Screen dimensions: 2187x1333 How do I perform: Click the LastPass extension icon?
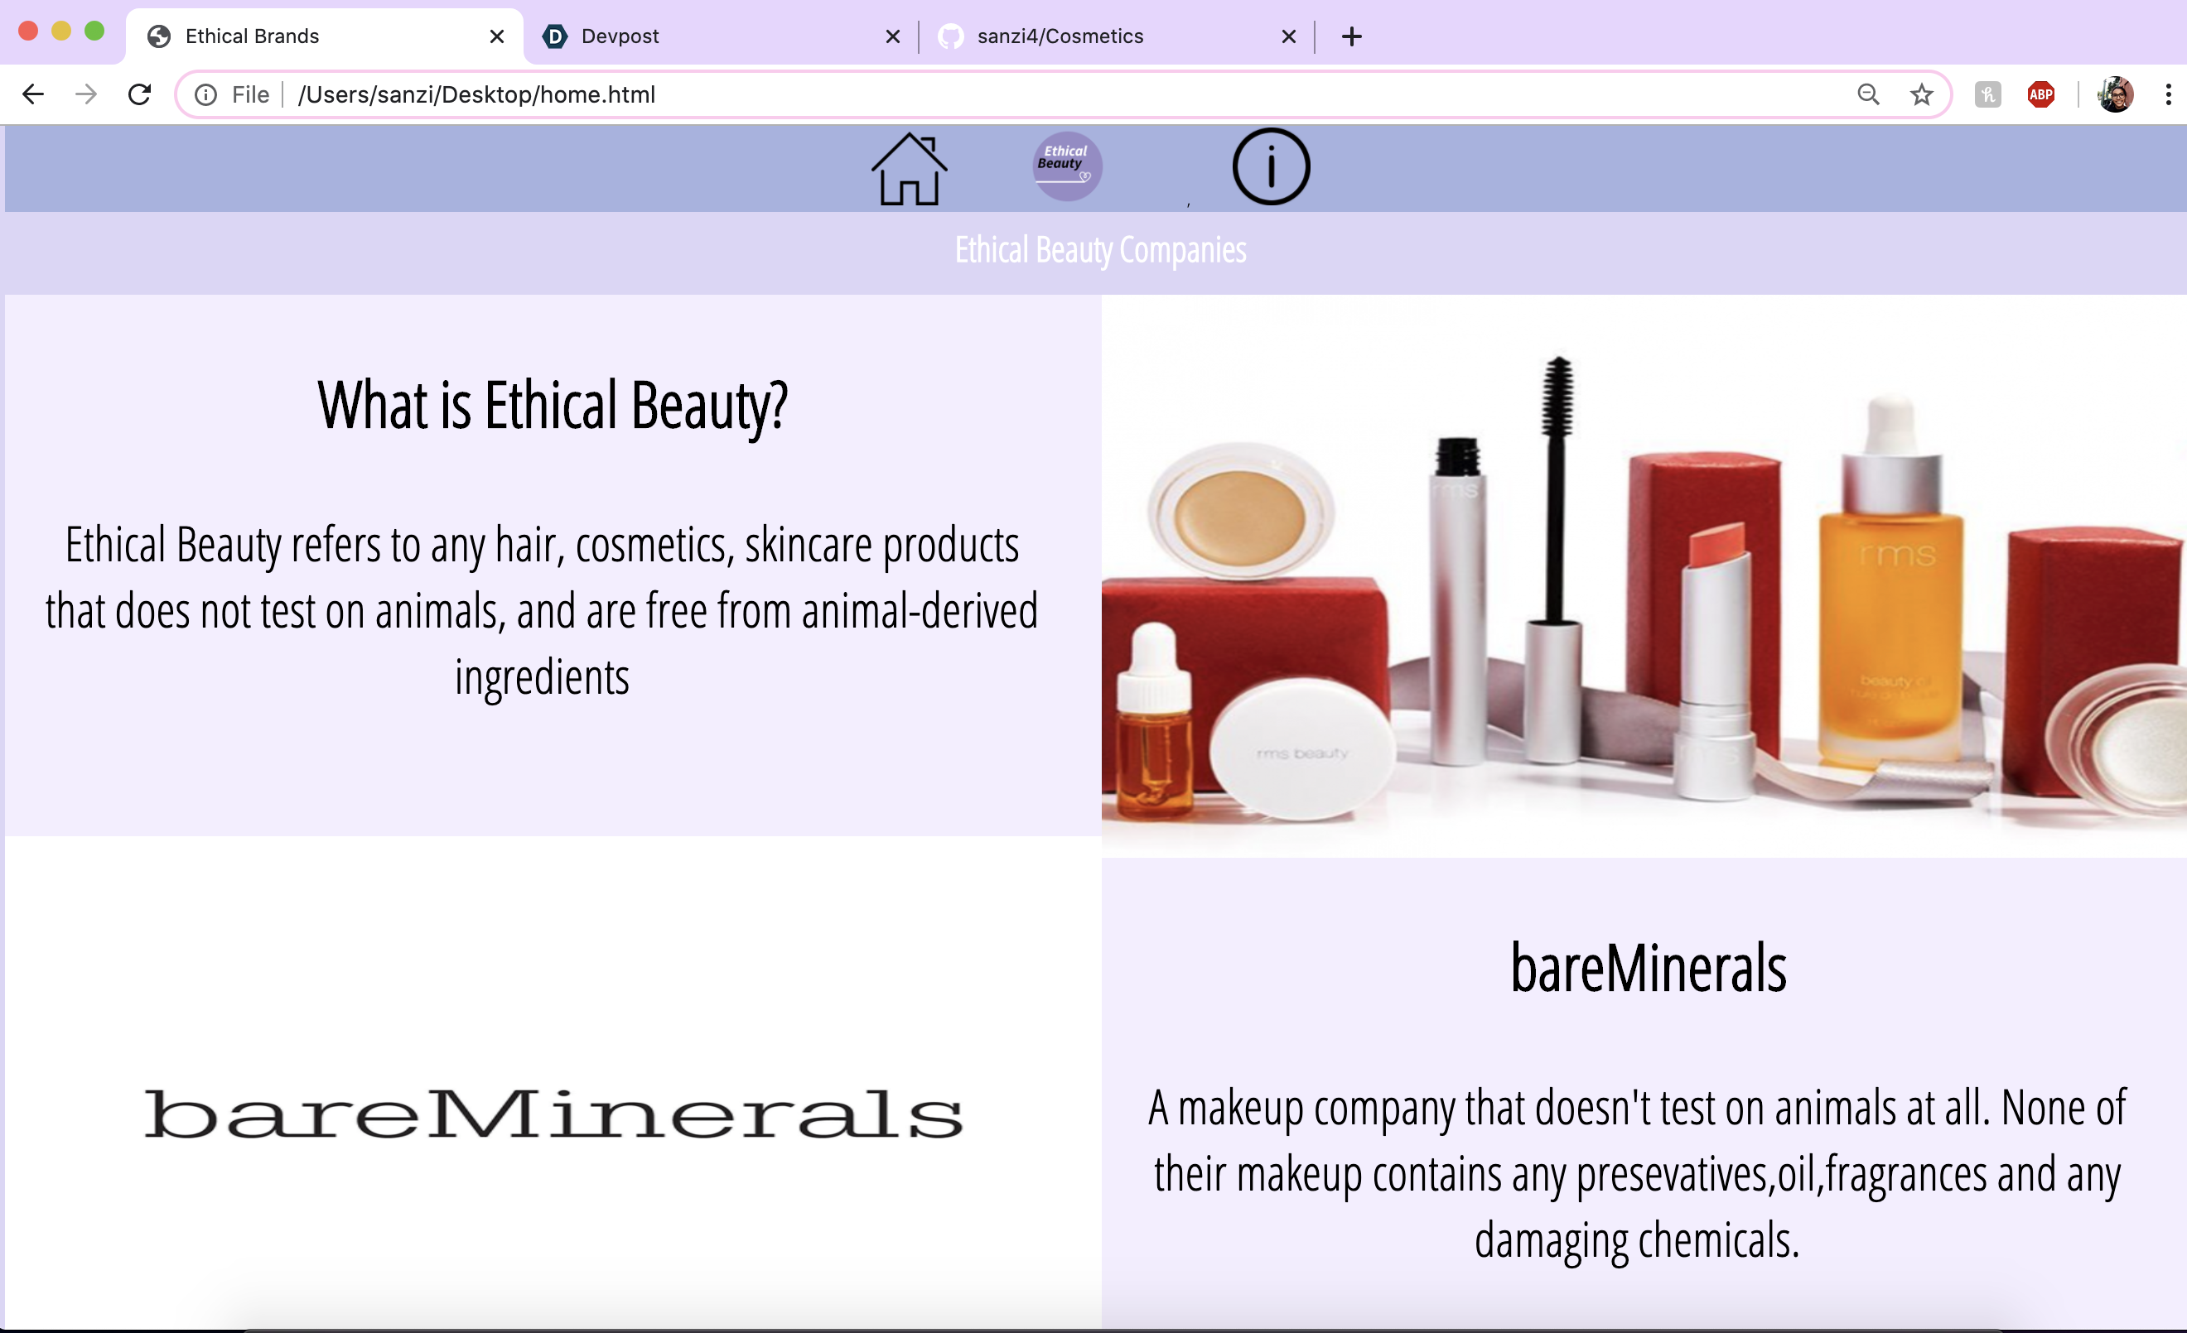tap(1987, 94)
